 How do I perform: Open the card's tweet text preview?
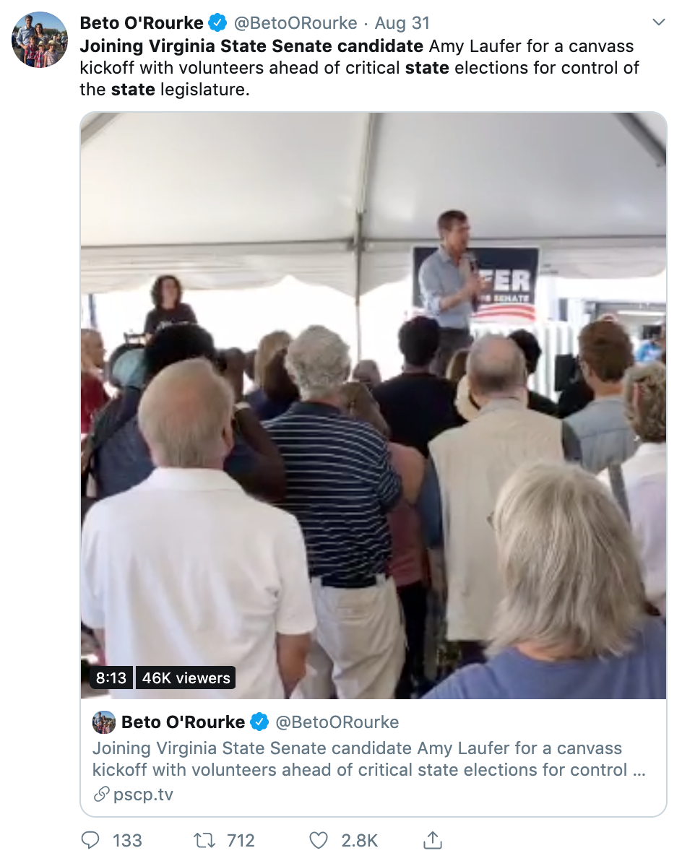[x=368, y=759]
